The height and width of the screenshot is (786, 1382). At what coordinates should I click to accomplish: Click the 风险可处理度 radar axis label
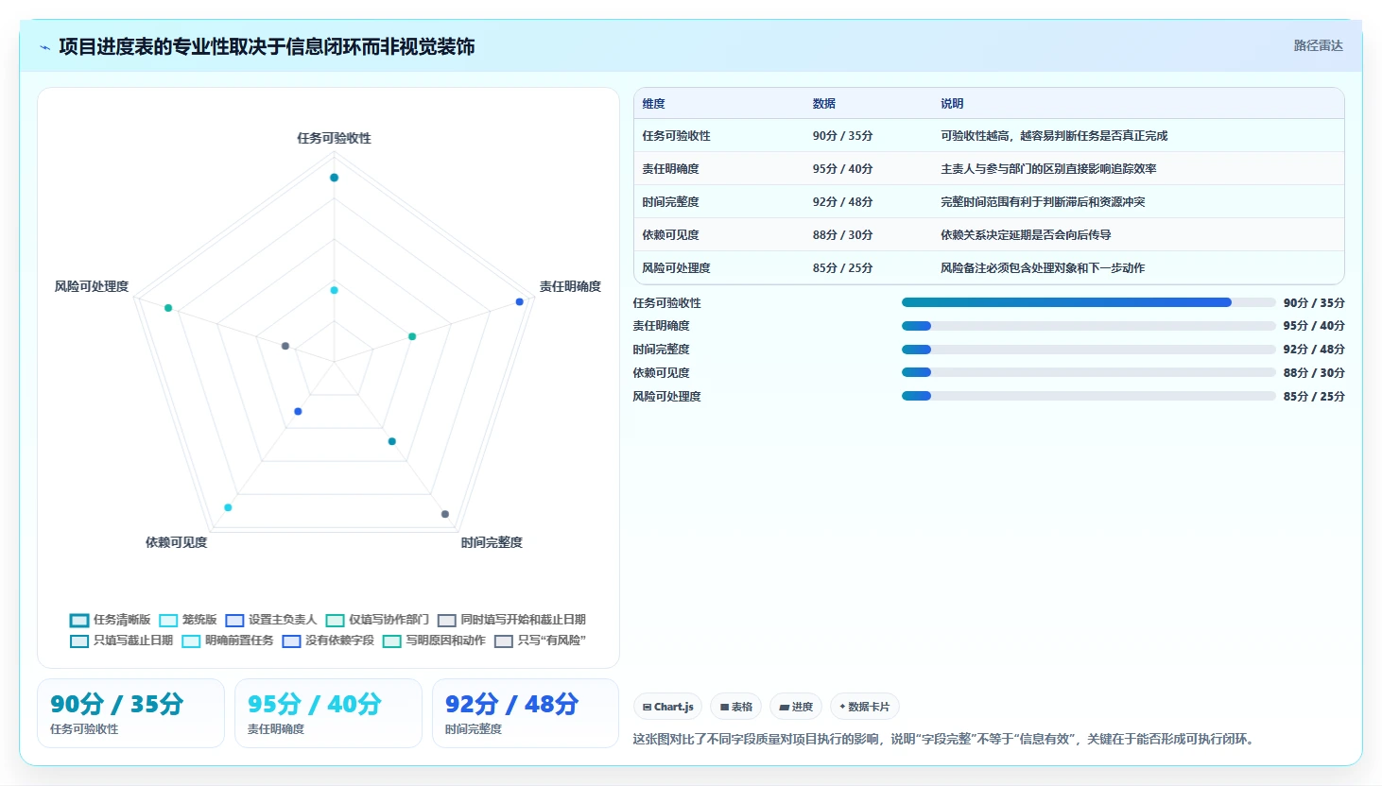click(91, 286)
